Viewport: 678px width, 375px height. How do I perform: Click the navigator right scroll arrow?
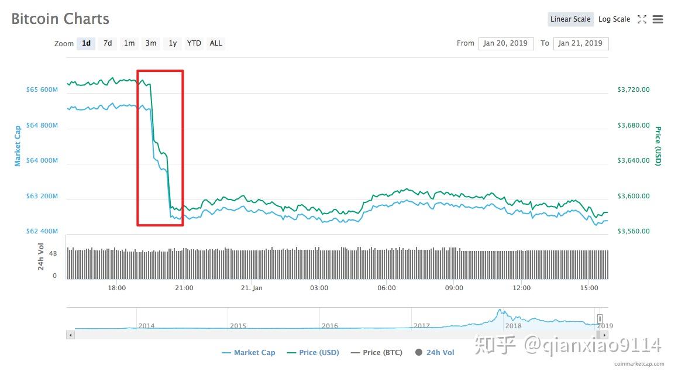click(x=604, y=335)
